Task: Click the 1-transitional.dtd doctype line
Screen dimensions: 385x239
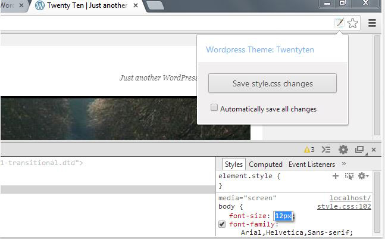Action: pyautogui.click(x=42, y=163)
